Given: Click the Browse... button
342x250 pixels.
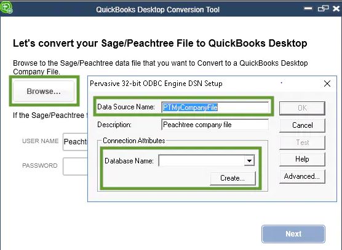Looking at the screenshot, I should coord(44,92).
